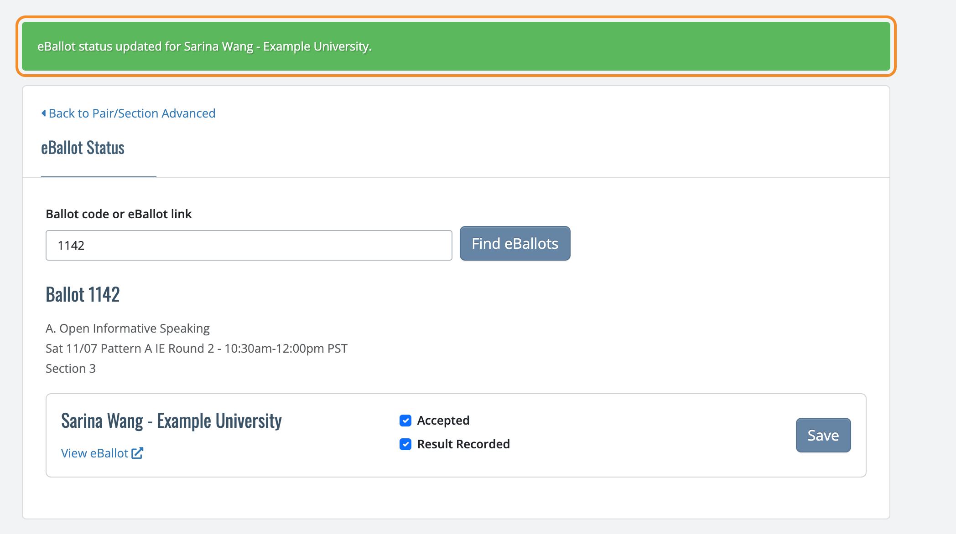Click the Sarina Wang - Example University heading
Image resolution: width=956 pixels, height=534 pixels.
coord(171,421)
